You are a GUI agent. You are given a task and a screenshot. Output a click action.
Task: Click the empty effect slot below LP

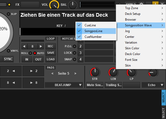tap(132, 85)
